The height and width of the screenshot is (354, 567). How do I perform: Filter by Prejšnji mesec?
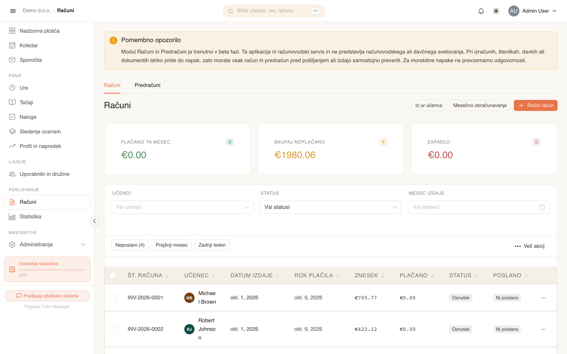(172, 245)
